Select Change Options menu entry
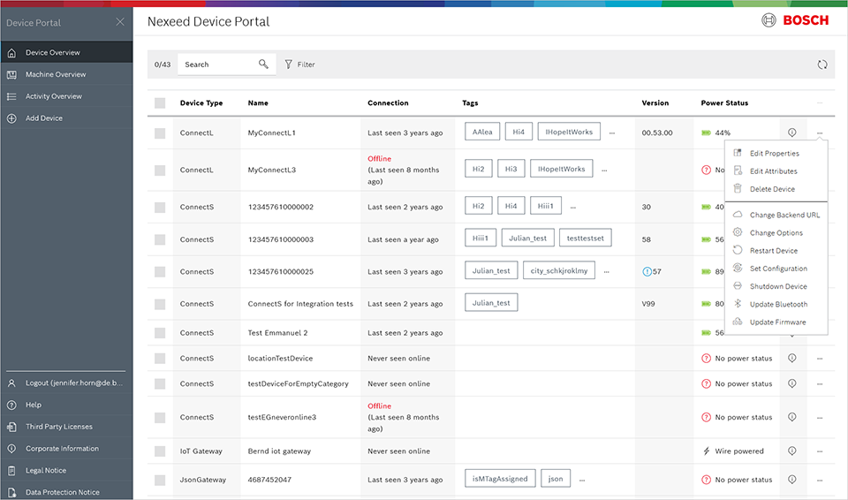The image size is (848, 500). [x=776, y=232]
